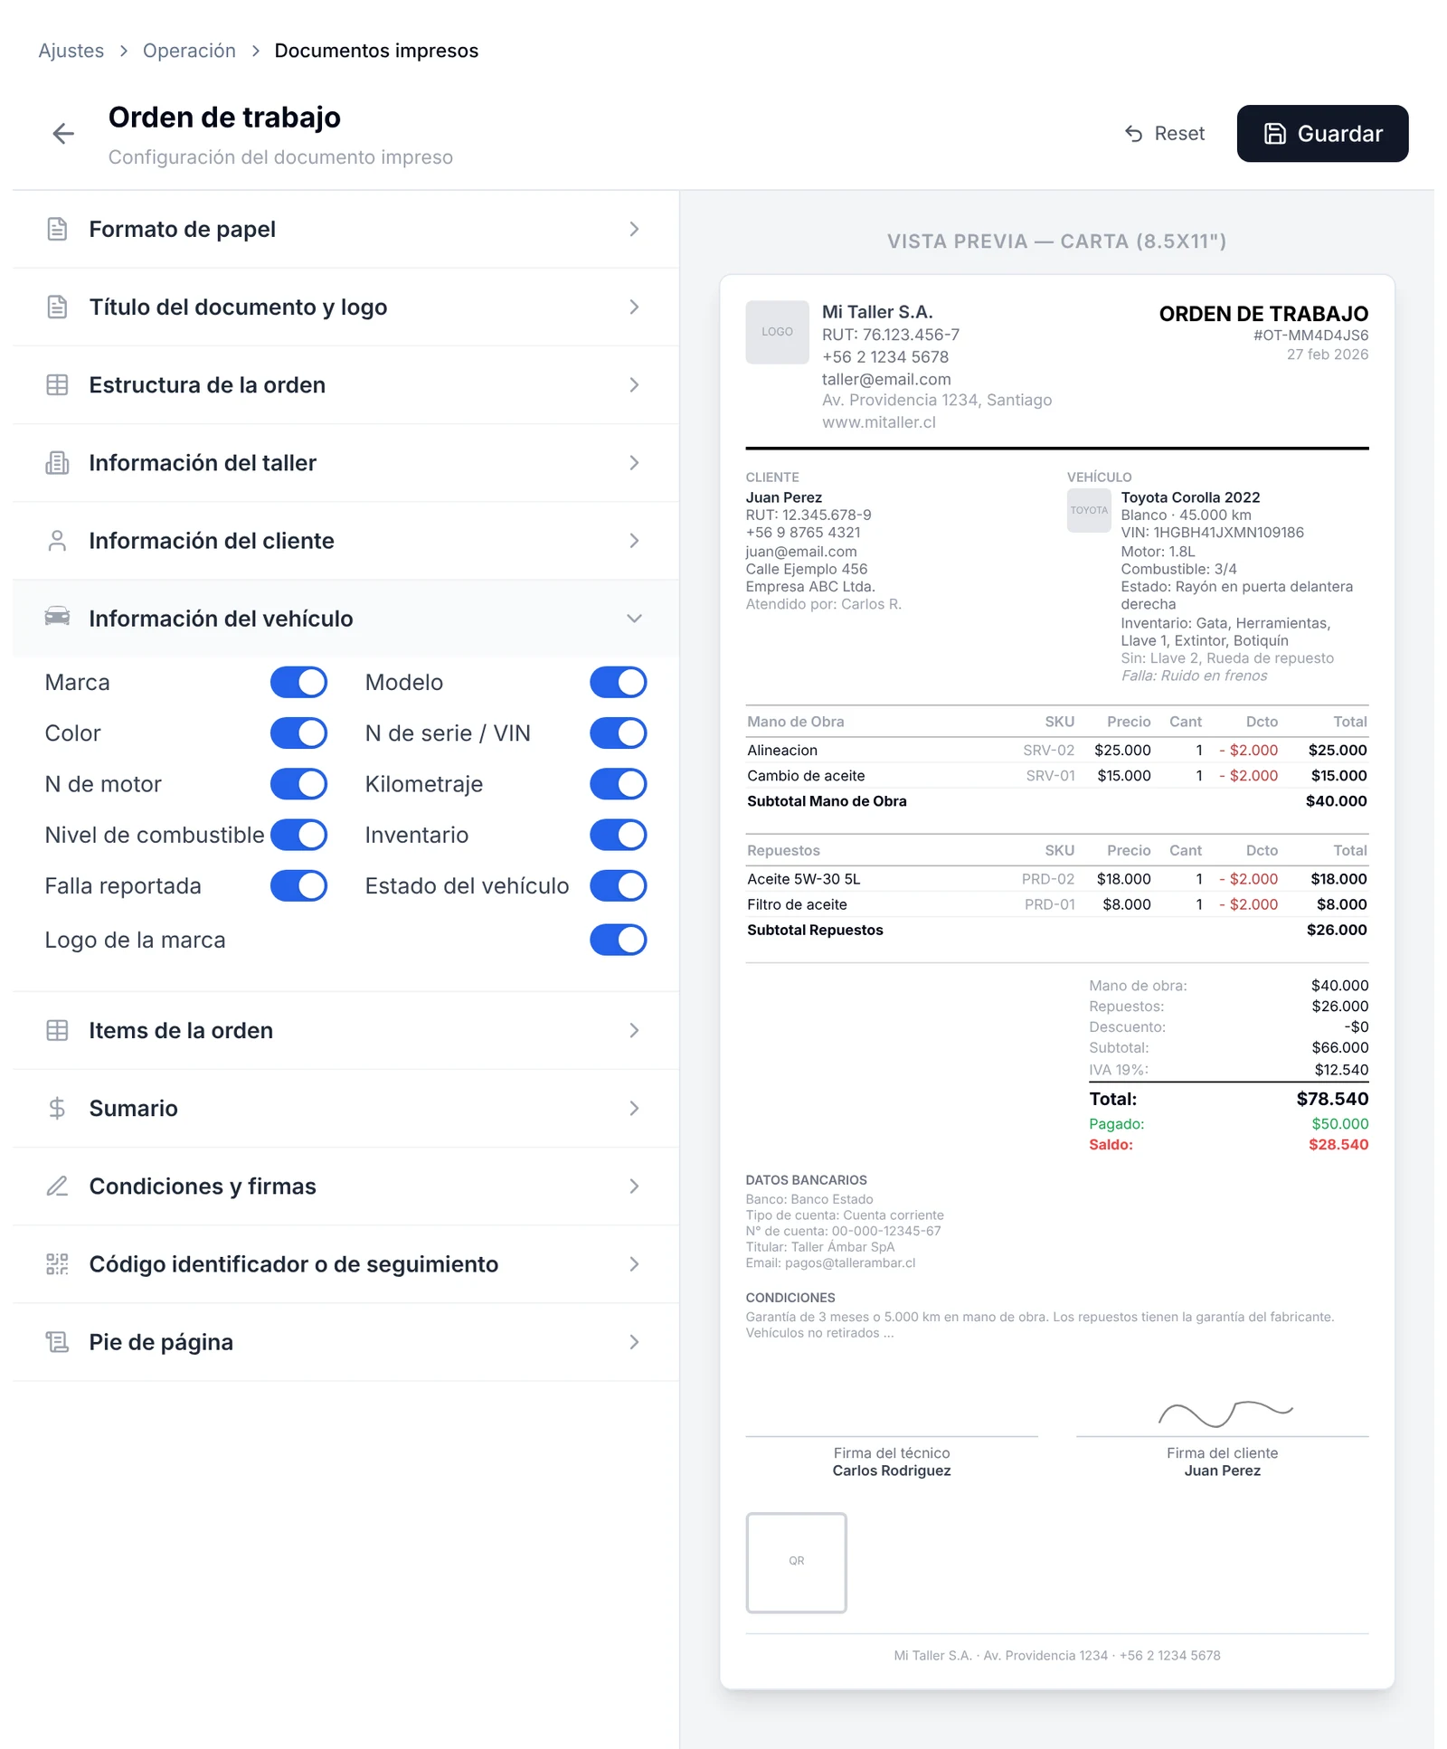Click the QR placeholder box in preview
The width and height of the screenshot is (1447, 1749).
pyautogui.click(x=796, y=1562)
